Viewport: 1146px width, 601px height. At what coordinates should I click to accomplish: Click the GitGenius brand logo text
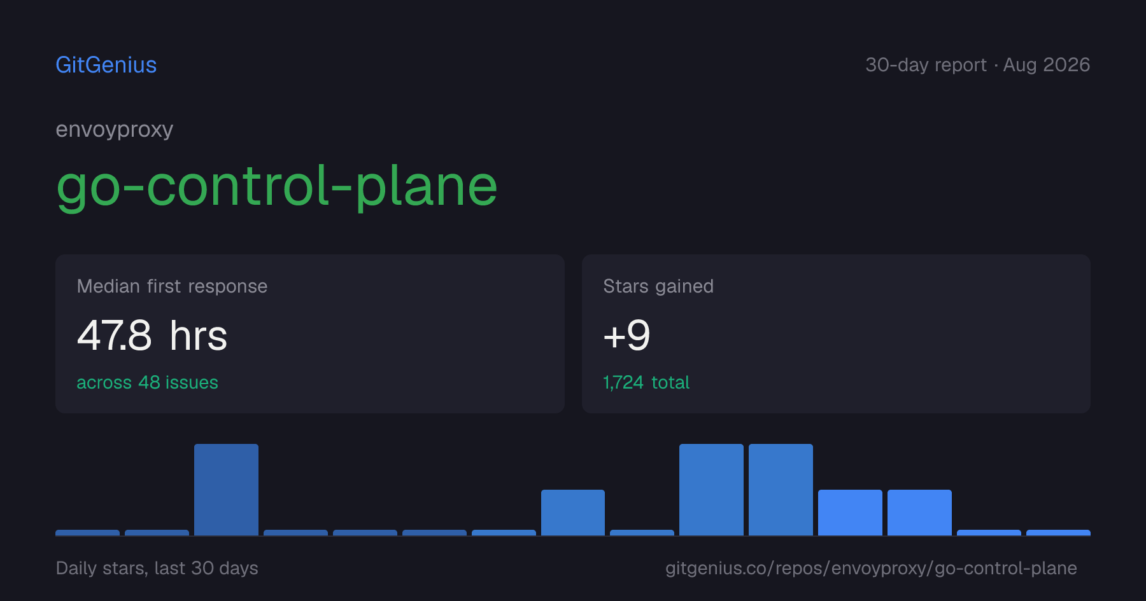(106, 65)
